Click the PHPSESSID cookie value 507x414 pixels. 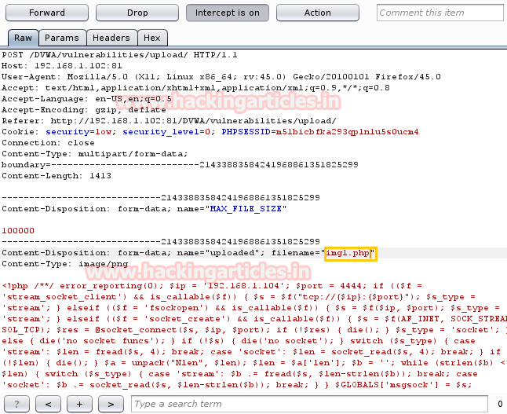347,132
